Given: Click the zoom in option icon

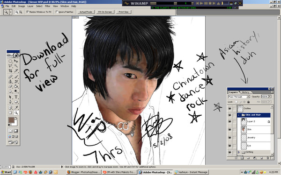Looking at the screenshot, I should (x=17, y=12).
